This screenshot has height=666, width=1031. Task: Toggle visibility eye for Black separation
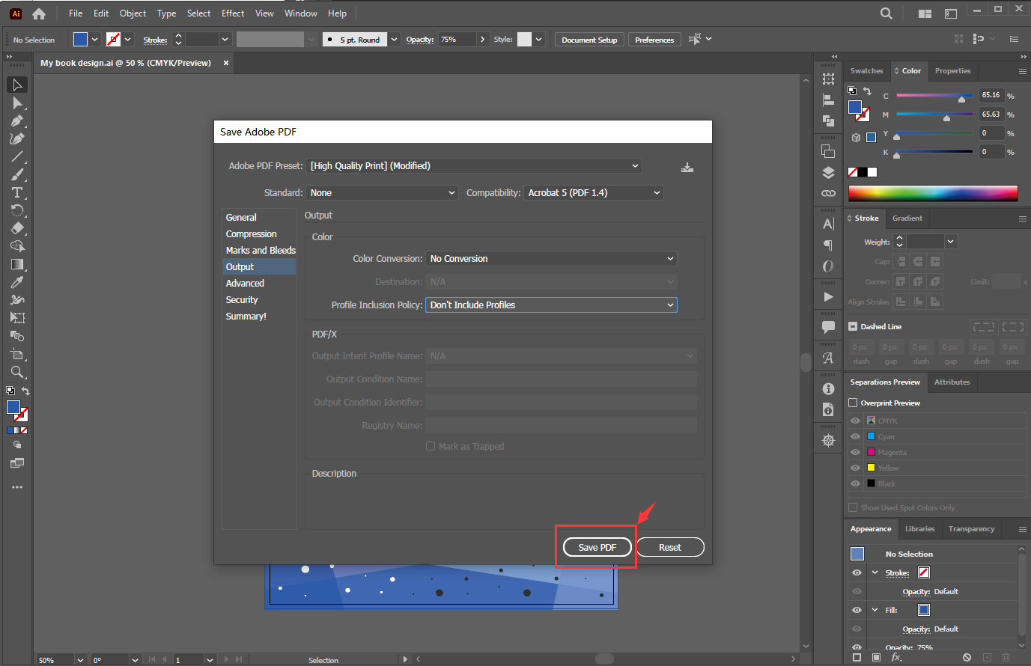click(x=856, y=483)
